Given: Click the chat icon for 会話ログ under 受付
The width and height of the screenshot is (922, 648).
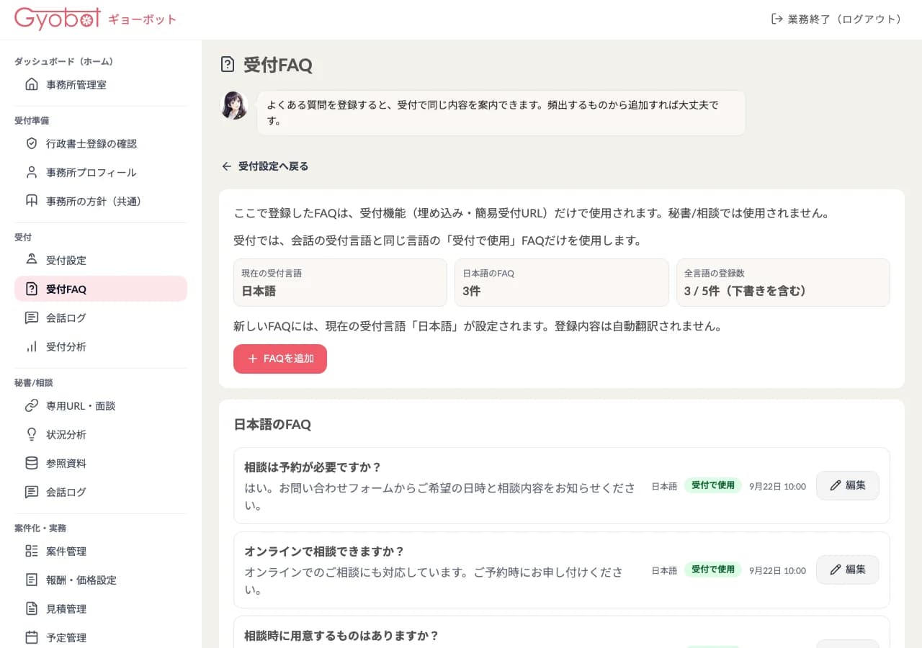Looking at the screenshot, I should pos(32,318).
